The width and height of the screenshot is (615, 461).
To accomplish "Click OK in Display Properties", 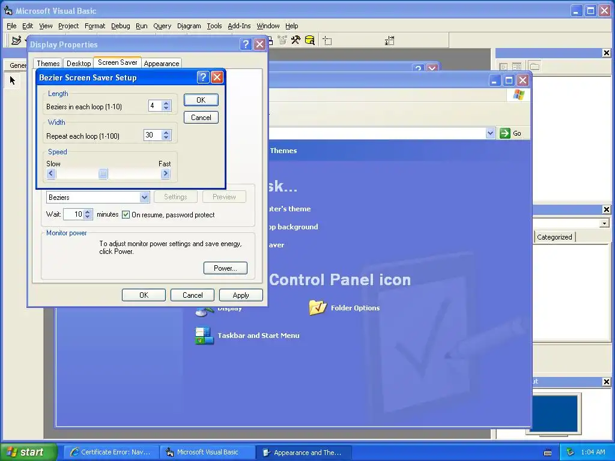I will tap(144, 295).
